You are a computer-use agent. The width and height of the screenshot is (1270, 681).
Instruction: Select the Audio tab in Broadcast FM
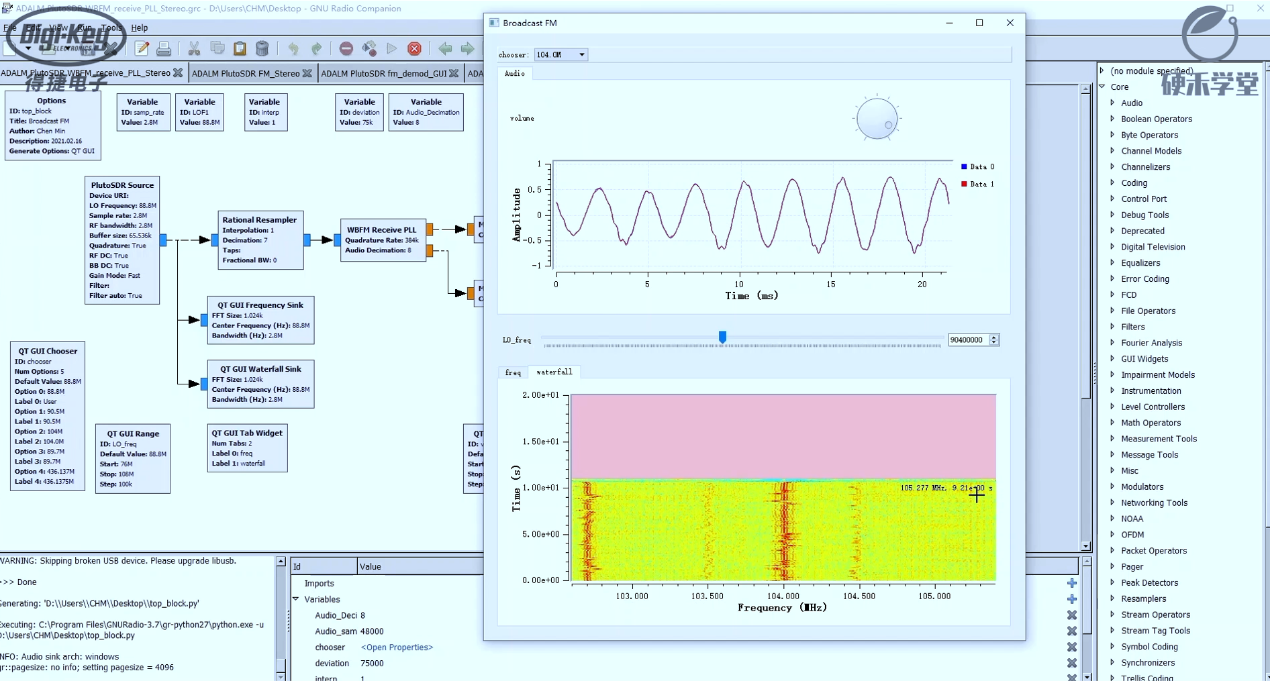(x=515, y=73)
